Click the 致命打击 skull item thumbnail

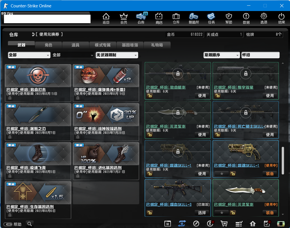click(x=38, y=76)
